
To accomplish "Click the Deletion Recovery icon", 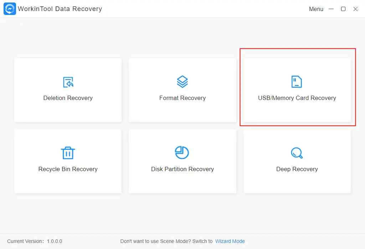I will [68, 82].
